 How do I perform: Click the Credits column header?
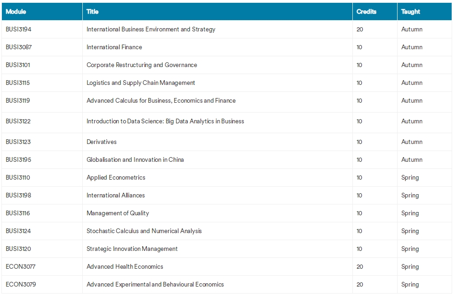(x=366, y=12)
